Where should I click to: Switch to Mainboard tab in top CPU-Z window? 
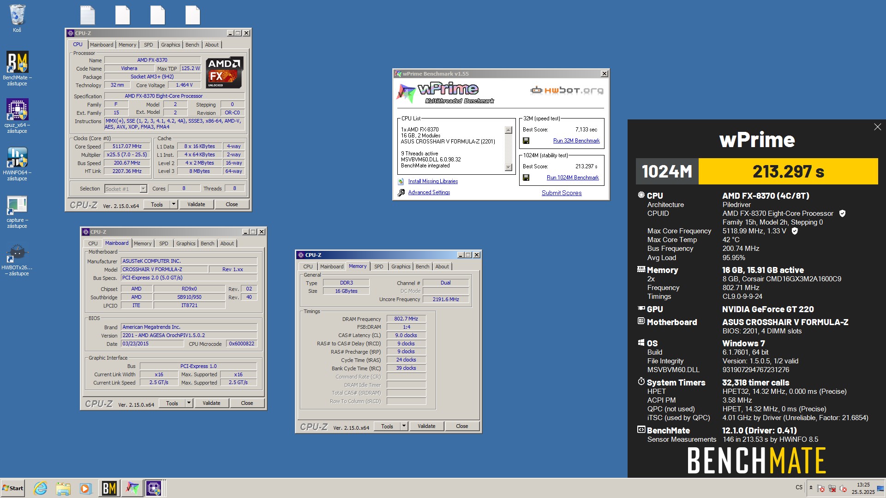click(102, 45)
